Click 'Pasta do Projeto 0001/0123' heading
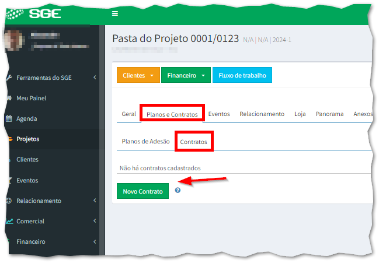 [x=175, y=38]
